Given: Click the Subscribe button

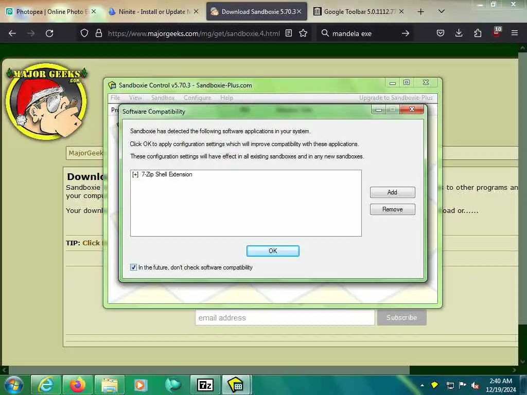Looking at the screenshot, I should [401, 318].
